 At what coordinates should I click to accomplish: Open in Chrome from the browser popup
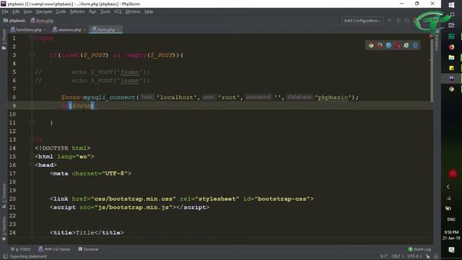[x=371, y=45]
